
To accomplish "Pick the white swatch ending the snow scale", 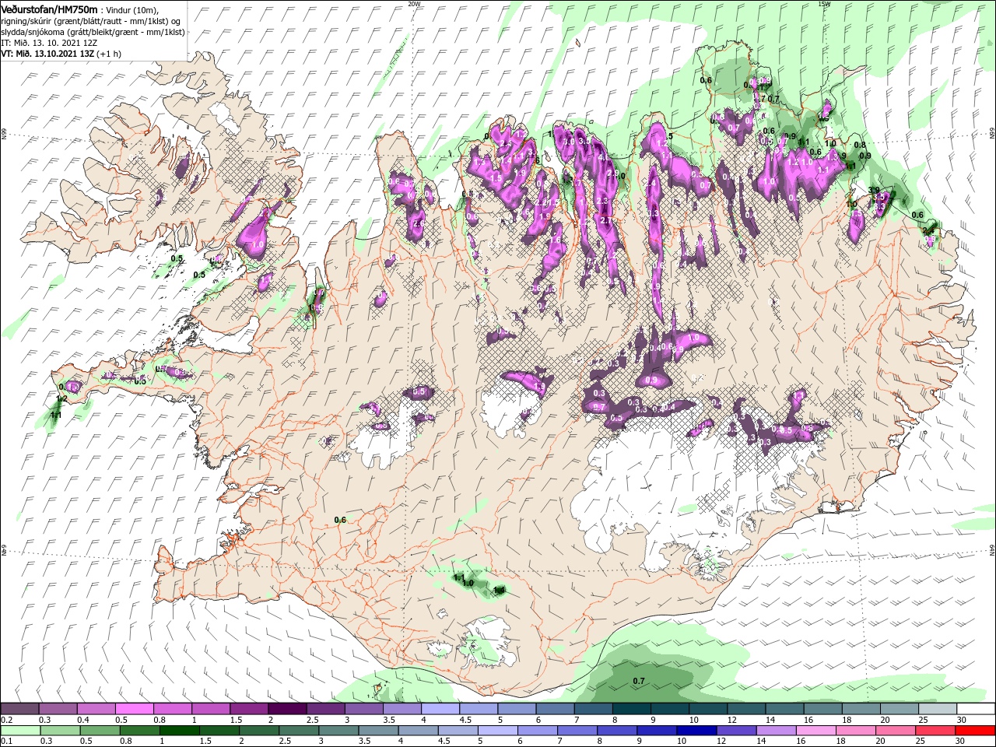I will [976, 709].
